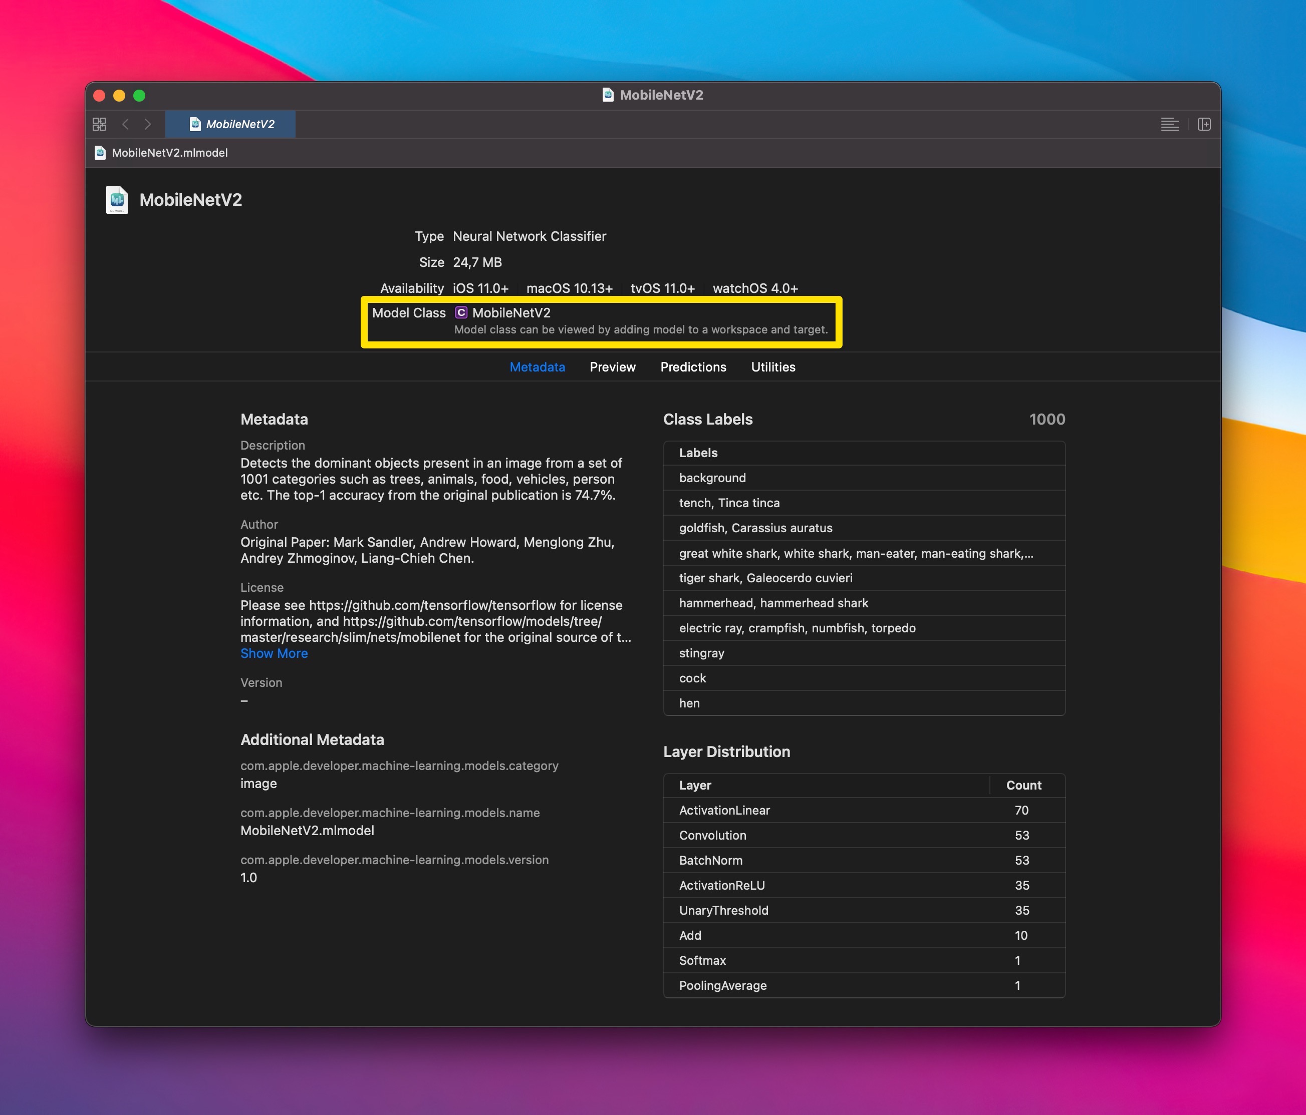Click the model description text paragraph
This screenshot has width=1306, height=1115.
(431, 479)
